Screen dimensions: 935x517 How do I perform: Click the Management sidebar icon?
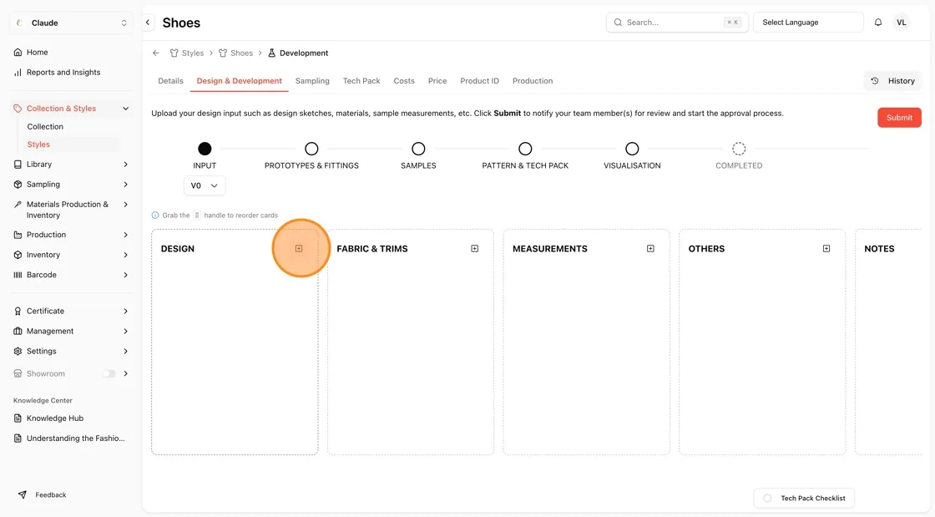coord(18,331)
